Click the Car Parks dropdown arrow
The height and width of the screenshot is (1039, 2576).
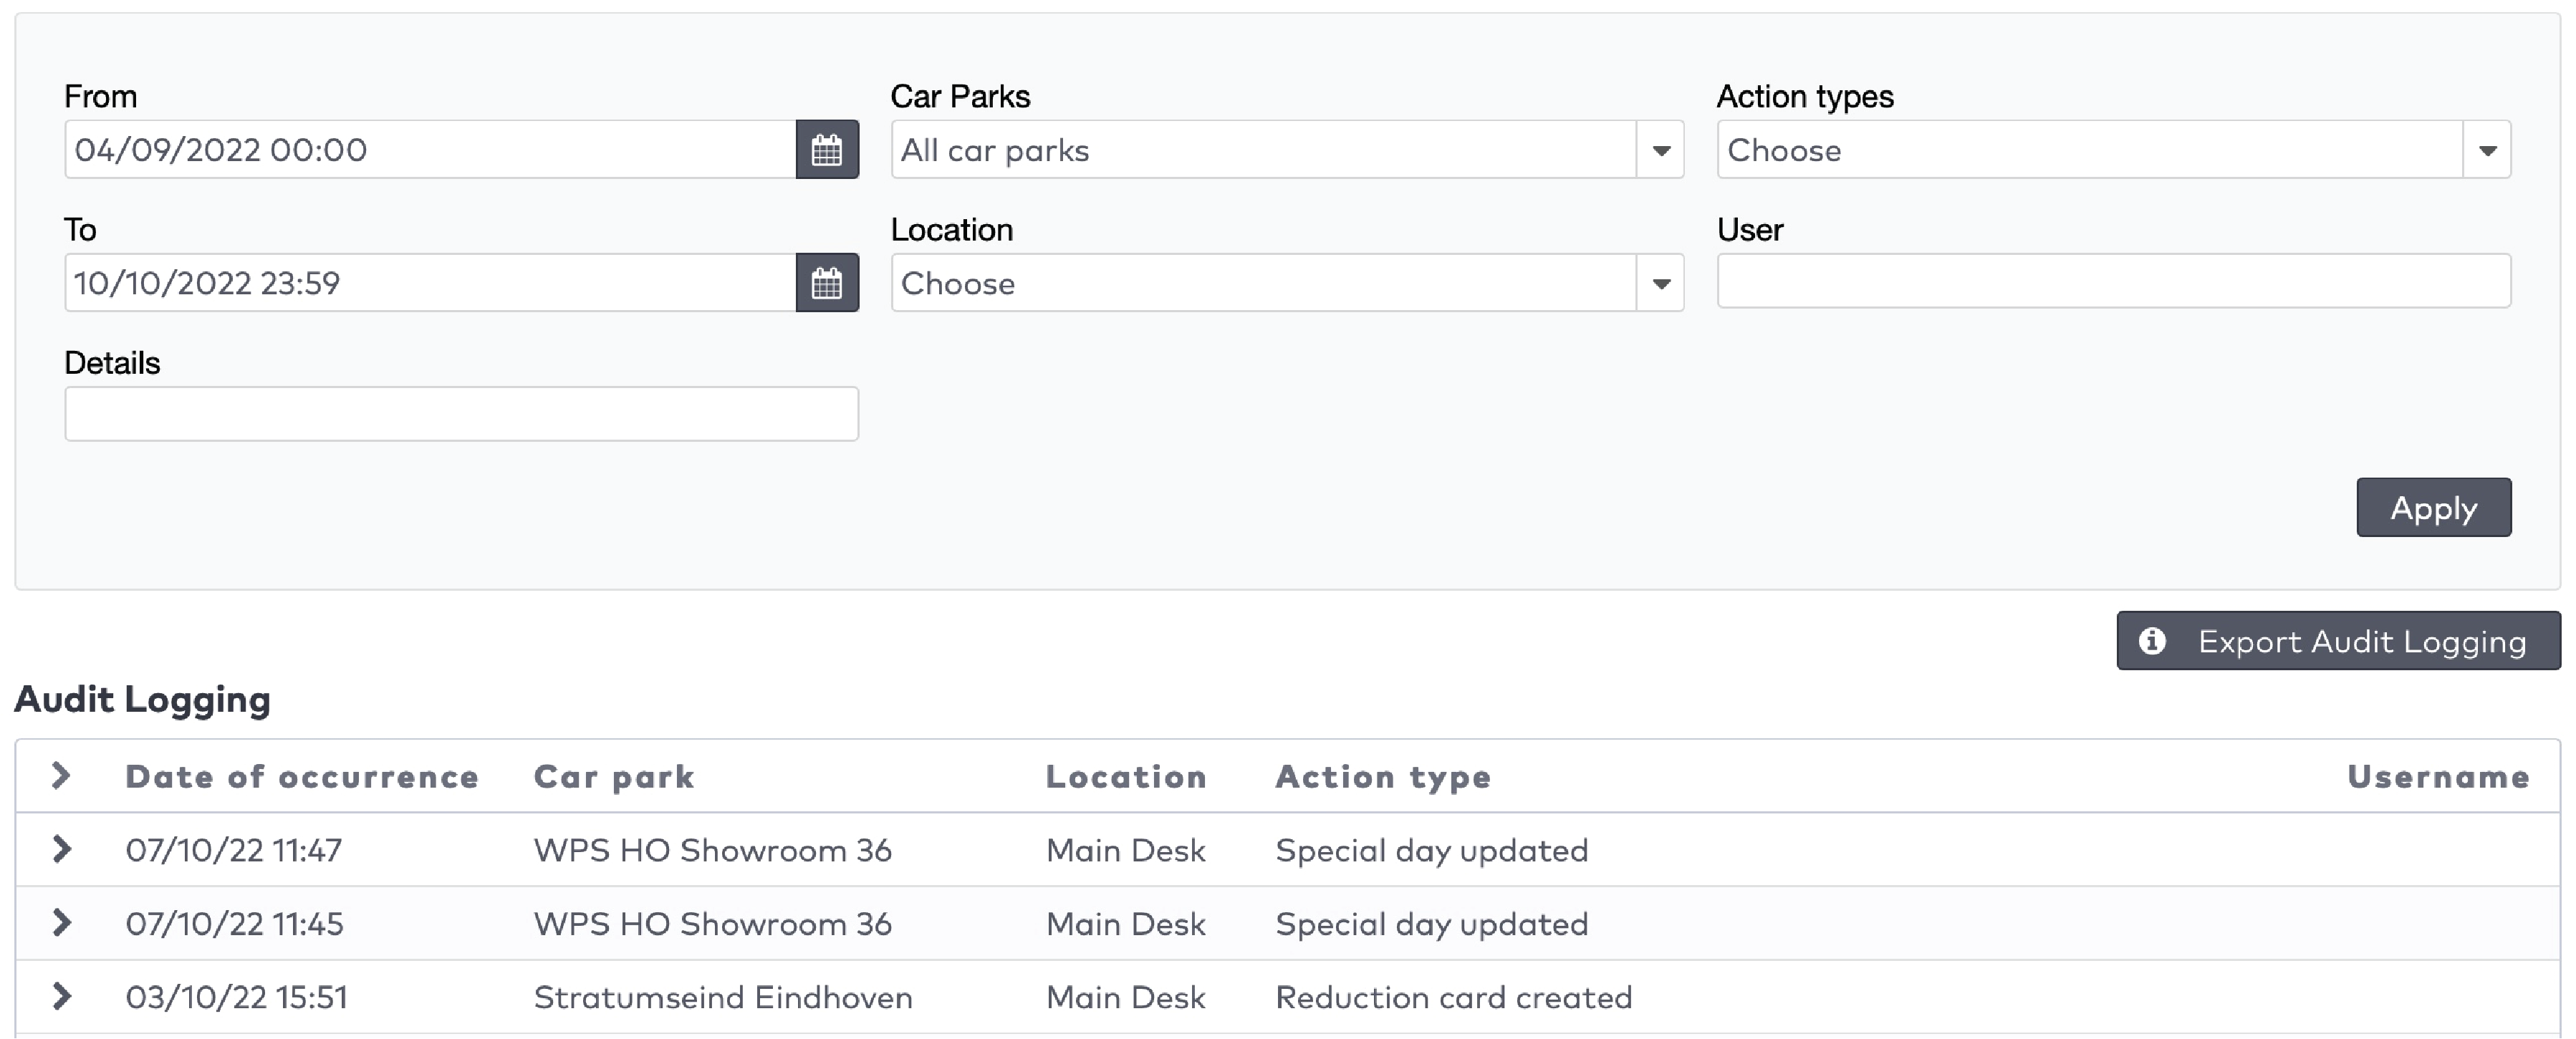(x=1661, y=150)
